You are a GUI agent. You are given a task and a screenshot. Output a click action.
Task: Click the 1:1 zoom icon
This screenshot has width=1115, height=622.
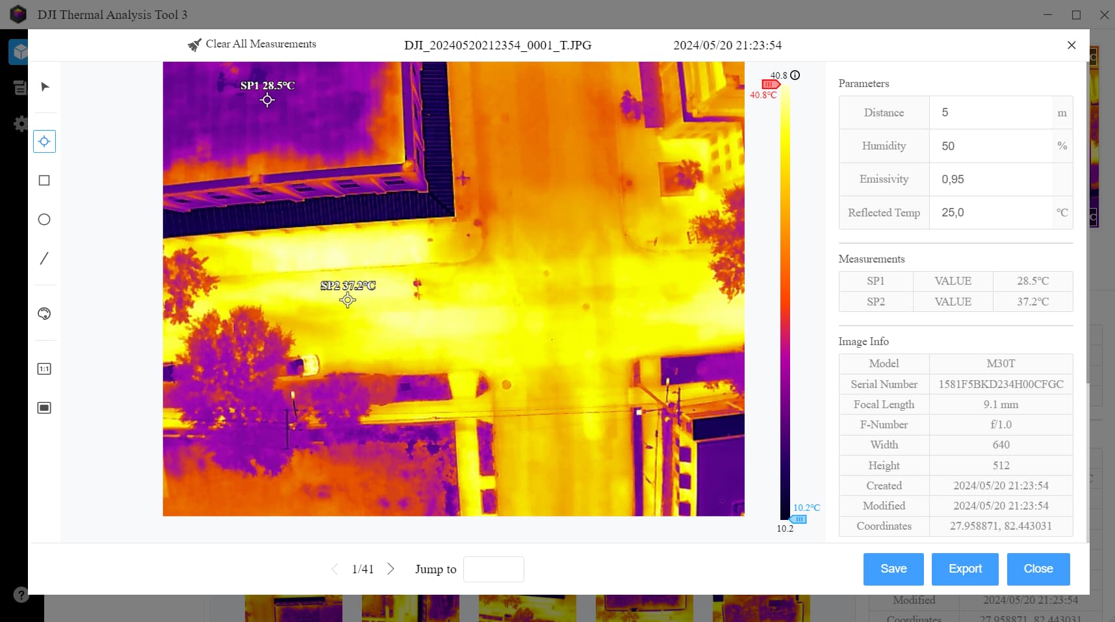[x=44, y=369]
